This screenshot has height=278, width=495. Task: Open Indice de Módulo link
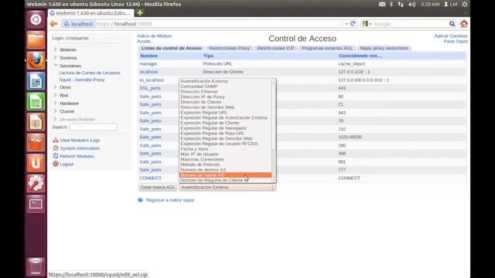(155, 36)
